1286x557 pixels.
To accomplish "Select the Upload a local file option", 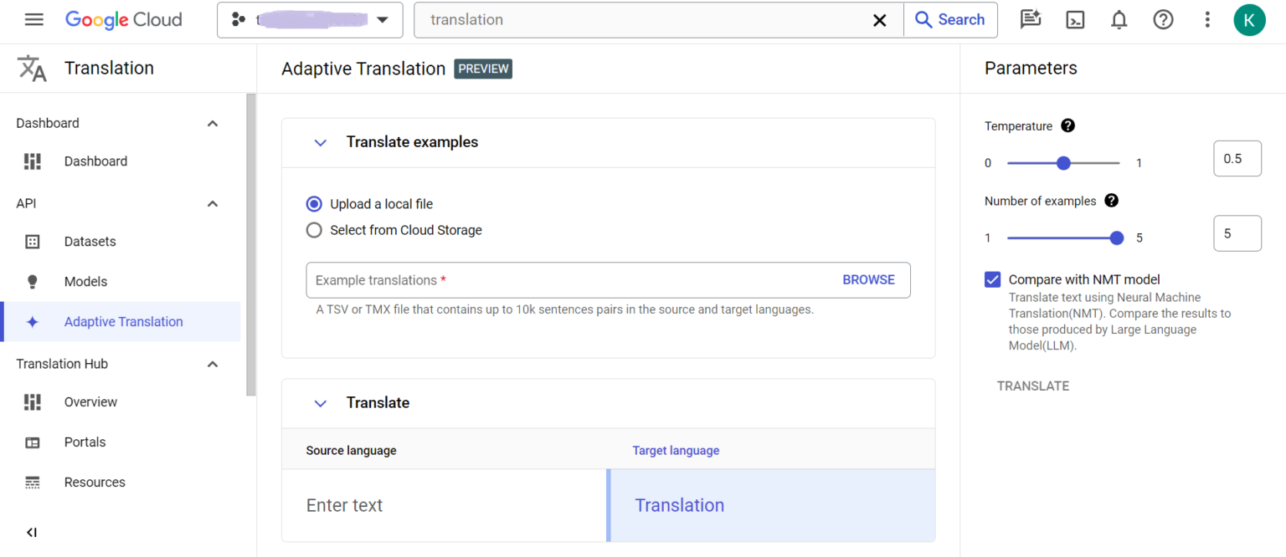I will pyautogui.click(x=313, y=203).
